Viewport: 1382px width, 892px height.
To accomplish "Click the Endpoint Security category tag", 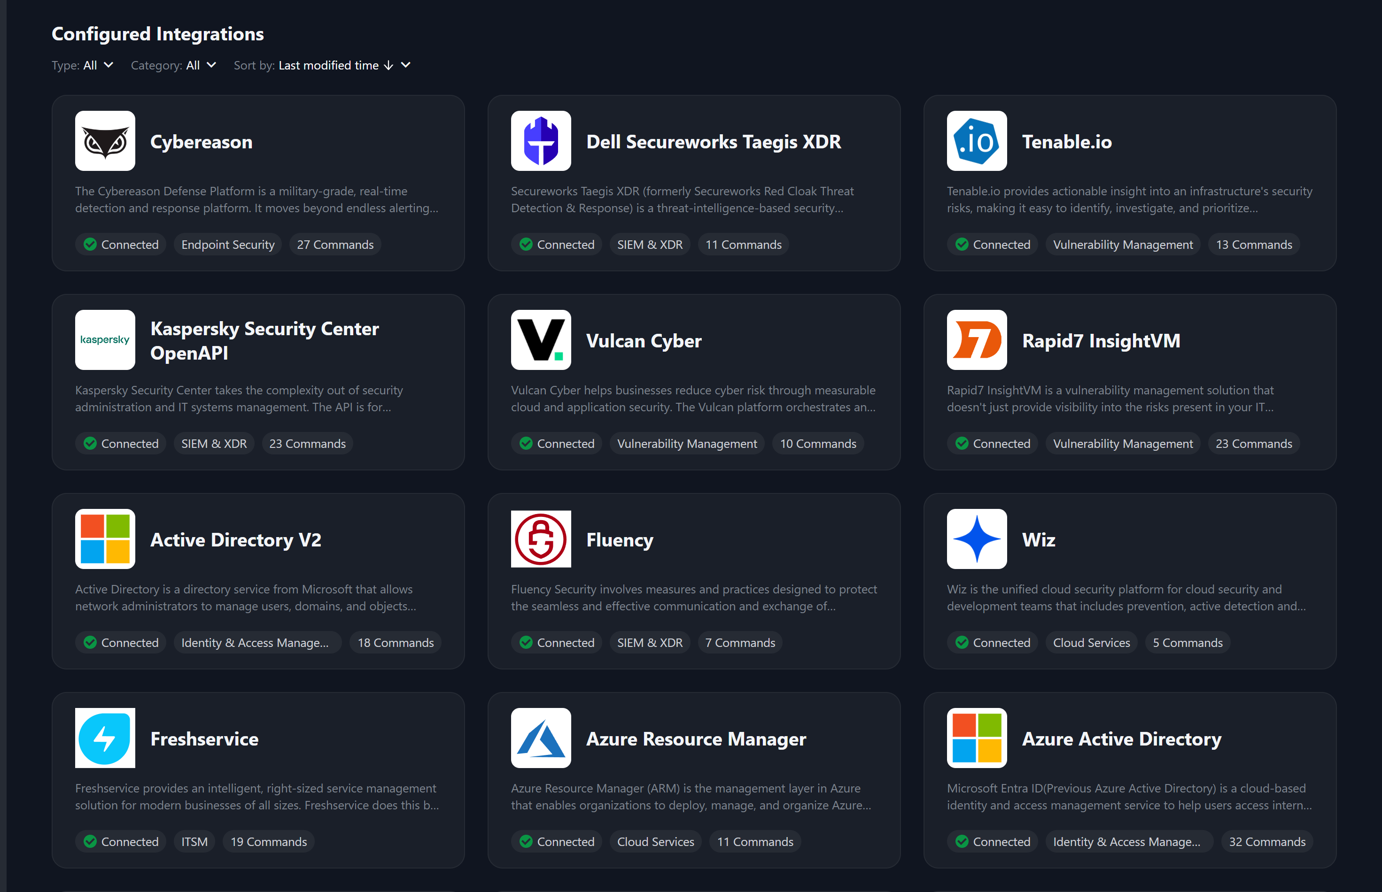I will click(228, 245).
